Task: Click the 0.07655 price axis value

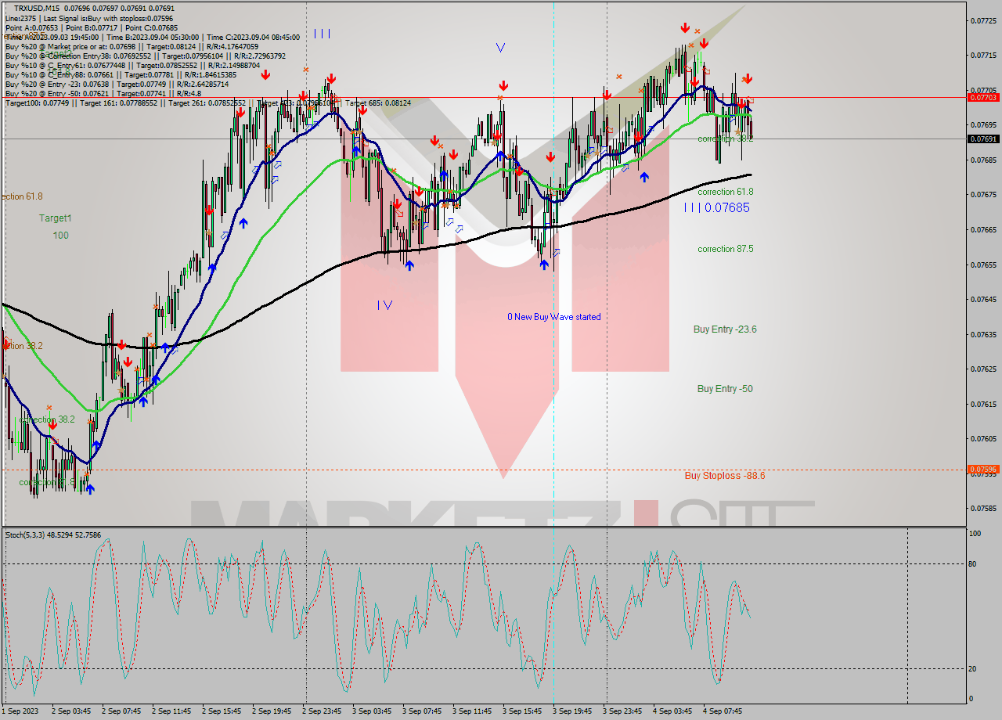Action: point(983,265)
